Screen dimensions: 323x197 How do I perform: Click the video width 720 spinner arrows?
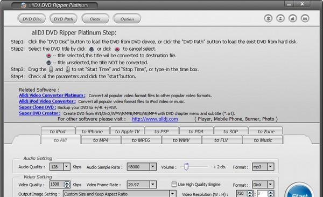[250, 194]
